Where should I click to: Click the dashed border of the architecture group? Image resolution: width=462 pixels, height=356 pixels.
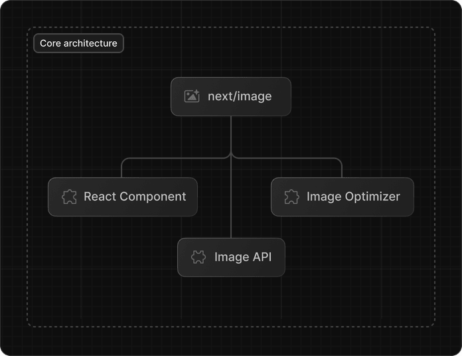point(27,179)
